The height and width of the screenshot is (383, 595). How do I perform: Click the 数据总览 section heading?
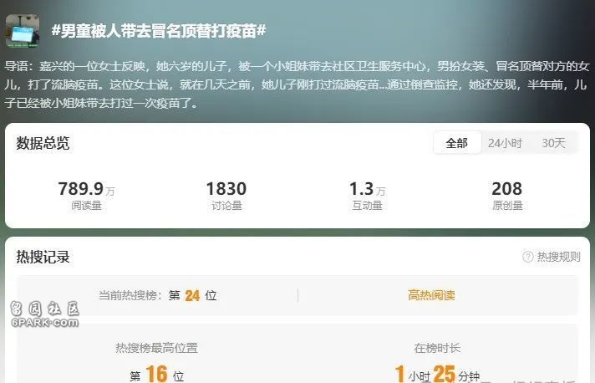(x=43, y=144)
